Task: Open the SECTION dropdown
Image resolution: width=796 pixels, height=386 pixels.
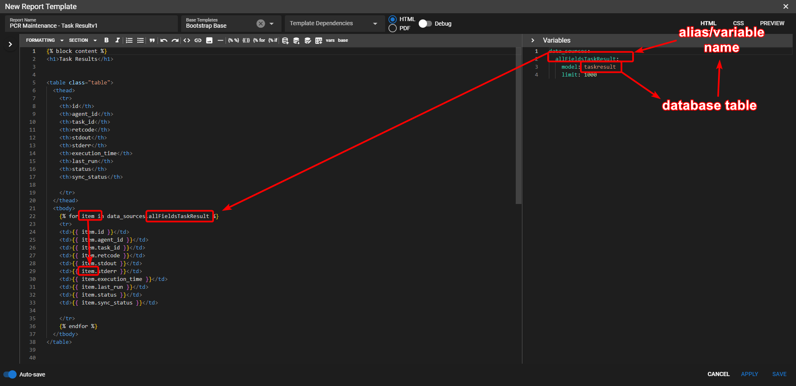Action: [83, 40]
